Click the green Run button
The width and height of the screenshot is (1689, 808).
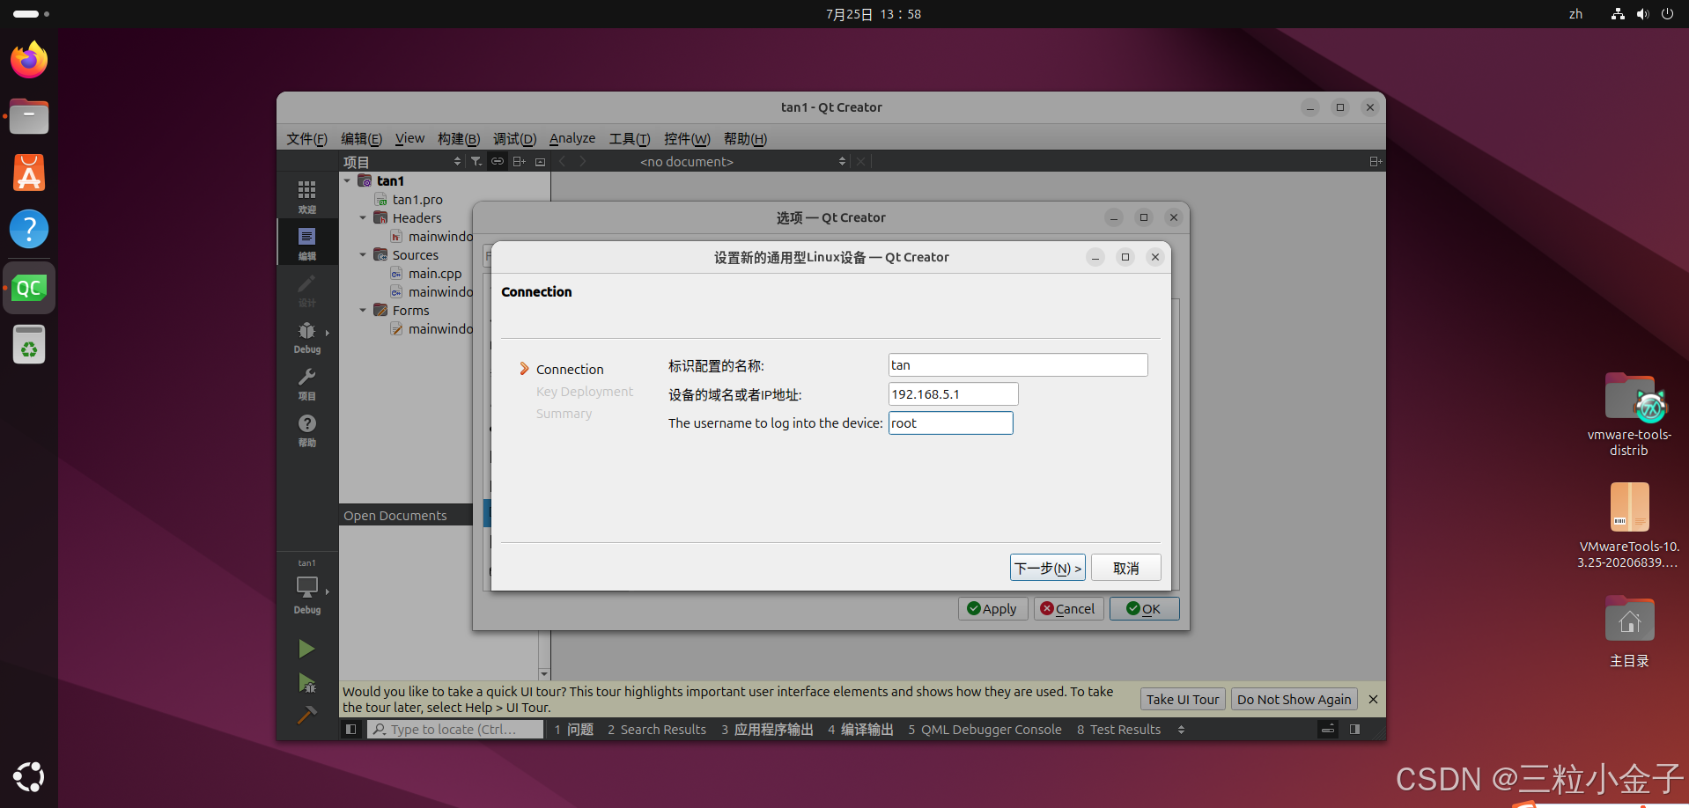coord(306,649)
